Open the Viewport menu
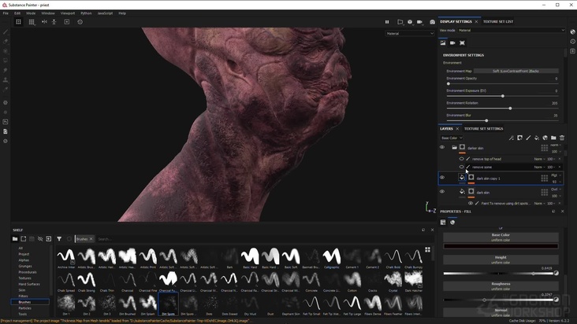 (68, 13)
